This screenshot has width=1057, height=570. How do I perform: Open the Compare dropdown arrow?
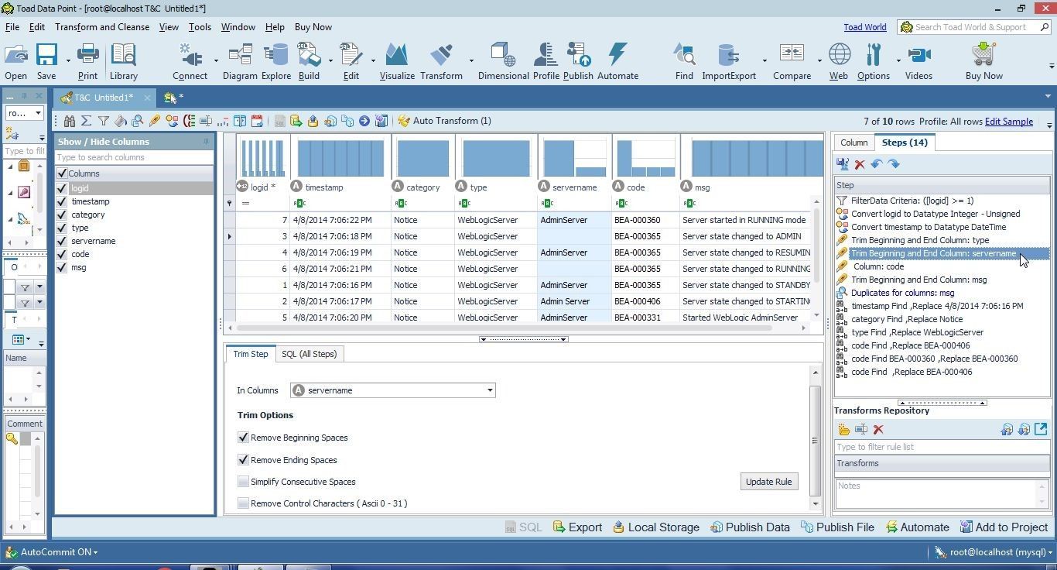(x=819, y=60)
